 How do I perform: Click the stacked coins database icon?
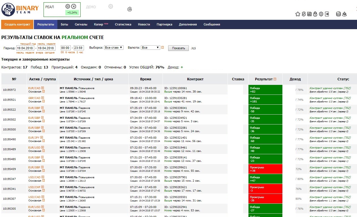338,14
